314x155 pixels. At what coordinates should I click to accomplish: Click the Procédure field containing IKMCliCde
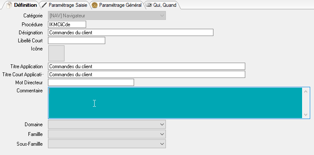(x=67, y=25)
